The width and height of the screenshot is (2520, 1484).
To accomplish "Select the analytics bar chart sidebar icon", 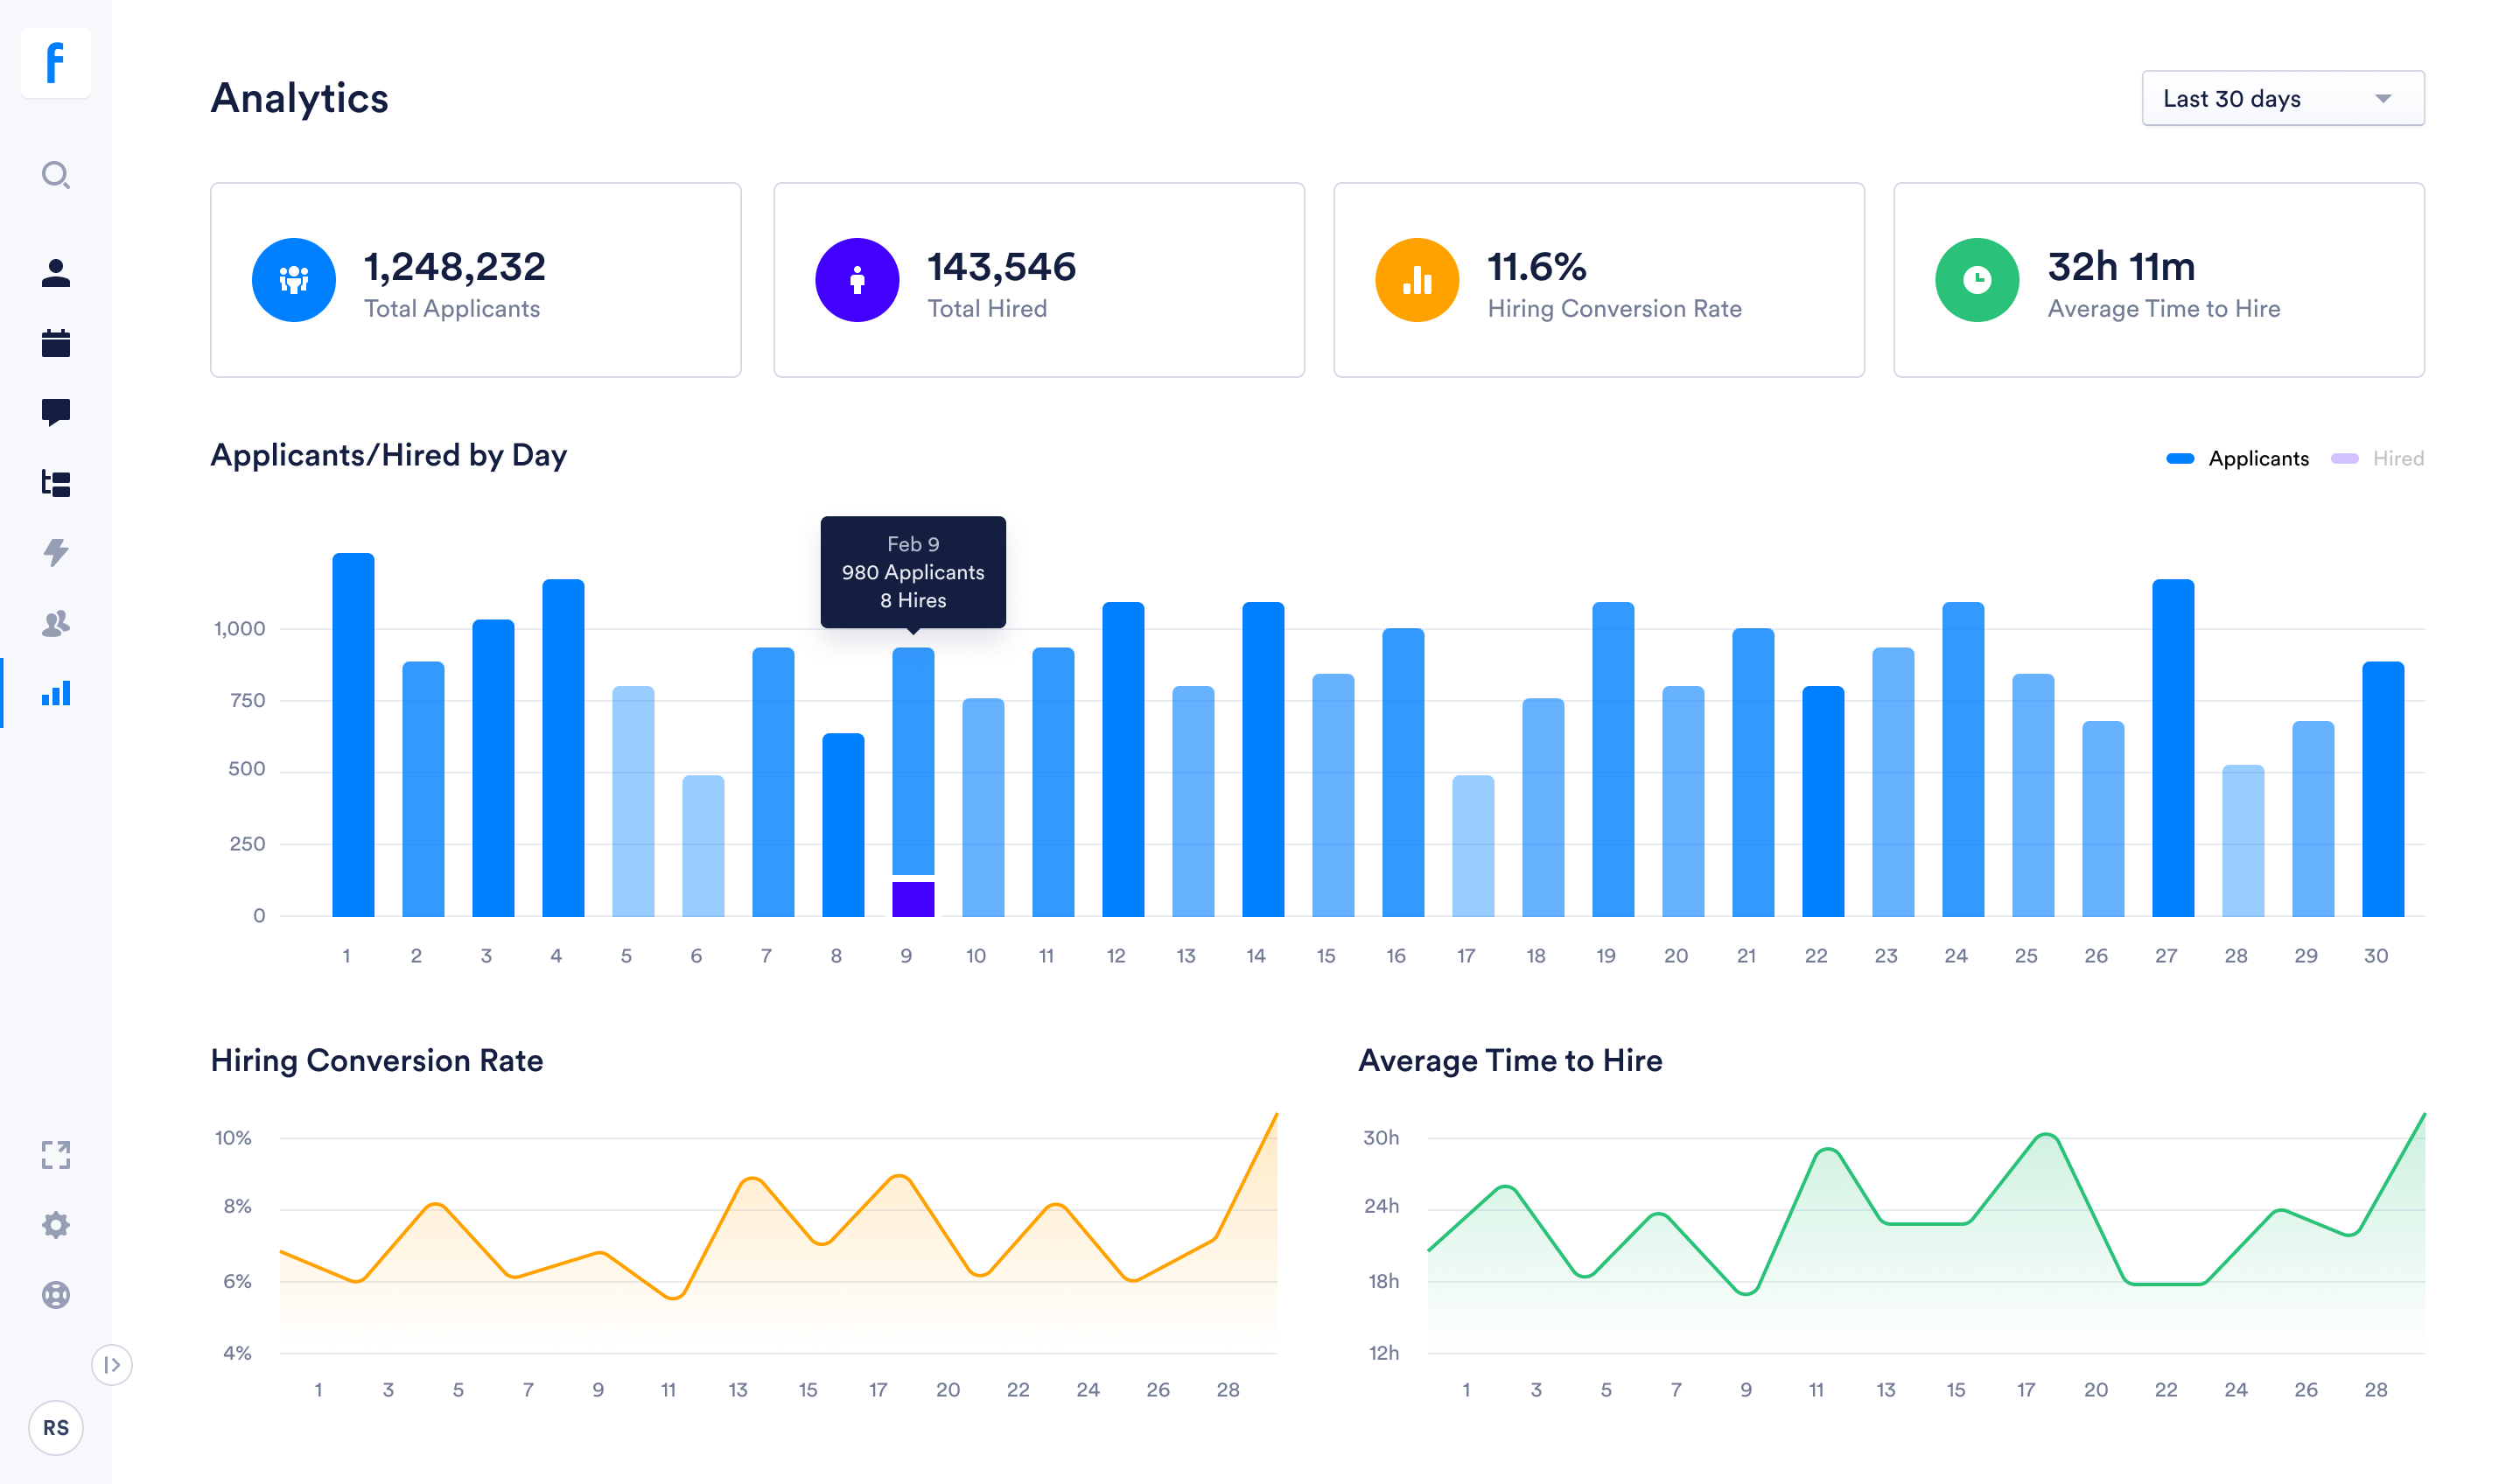I will pyautogui.click(x=56, y=693).
